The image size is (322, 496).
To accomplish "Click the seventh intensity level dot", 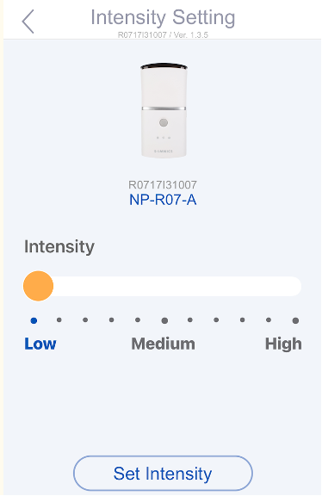I will [189, 320].
